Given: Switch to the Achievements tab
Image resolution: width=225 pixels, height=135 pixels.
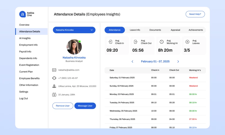Looking at the screenshot, I should click(x=196, y=30).
